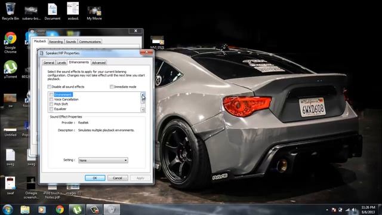Click the volume speaker tray icon

coord(354,210)
